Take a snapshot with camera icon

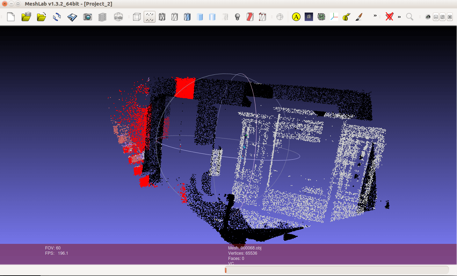tap(87, 17)
